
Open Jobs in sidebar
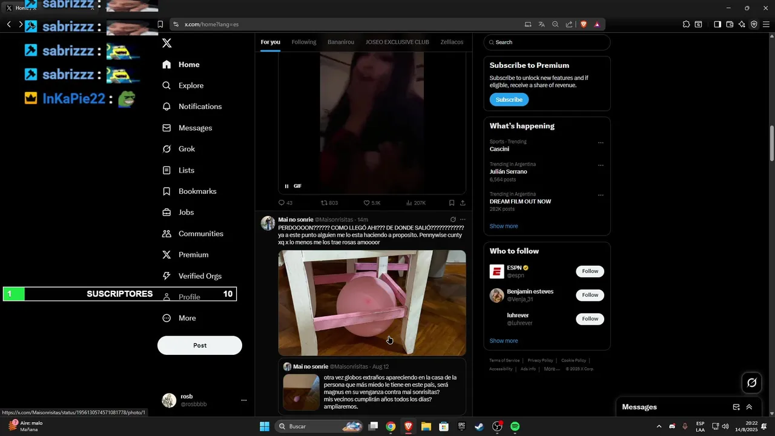[x=178, y=213]
